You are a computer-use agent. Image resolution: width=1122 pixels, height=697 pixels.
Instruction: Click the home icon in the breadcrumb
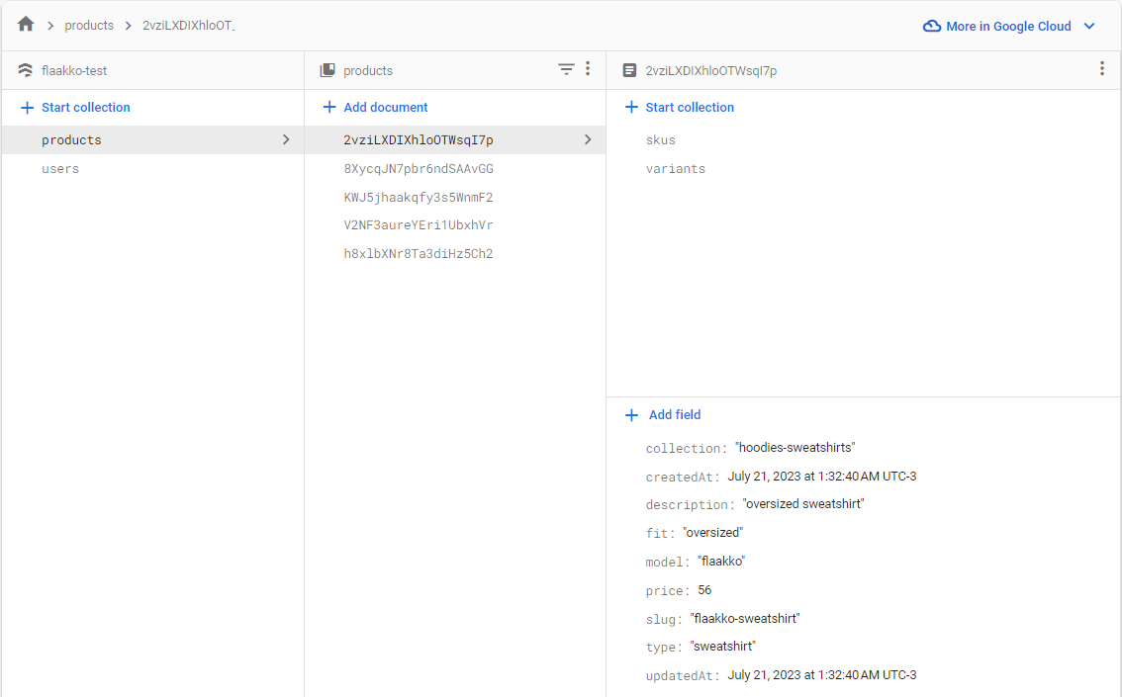click(x=25, y=25)
